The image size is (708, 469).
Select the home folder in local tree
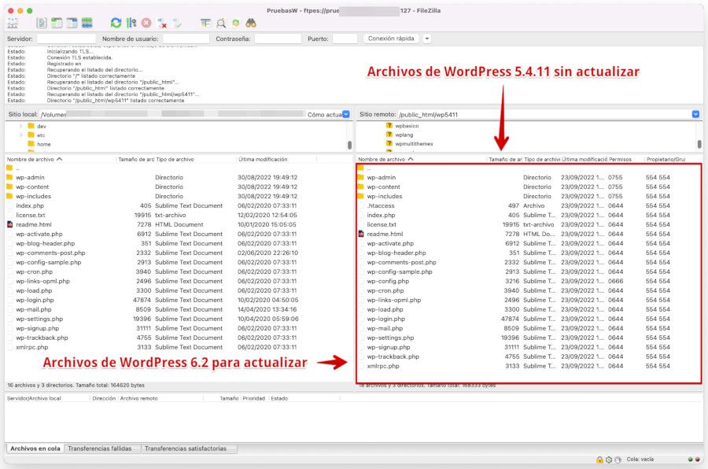click(x=39, y=144)
